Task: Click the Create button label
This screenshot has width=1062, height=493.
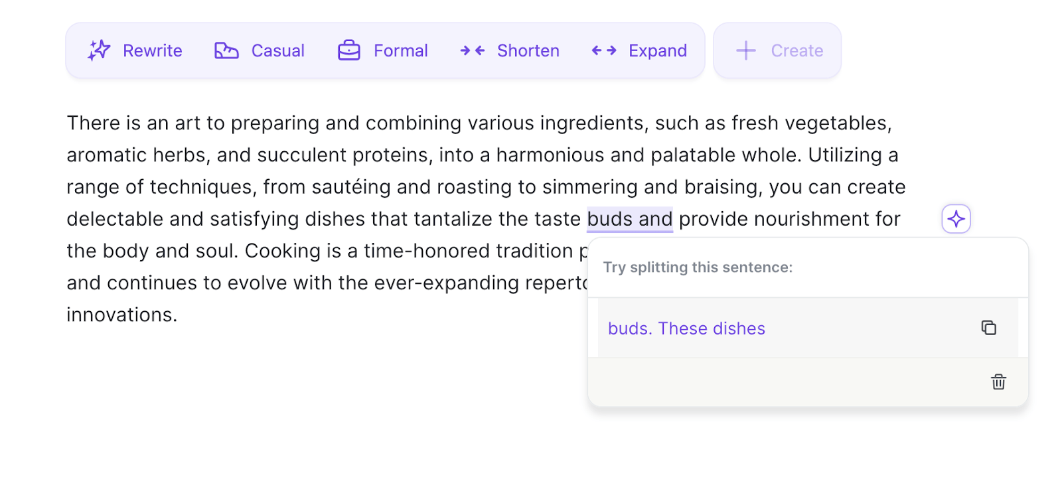Action: tap(796, 50)
